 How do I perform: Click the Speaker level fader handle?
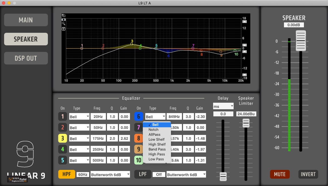coord(301,41)
